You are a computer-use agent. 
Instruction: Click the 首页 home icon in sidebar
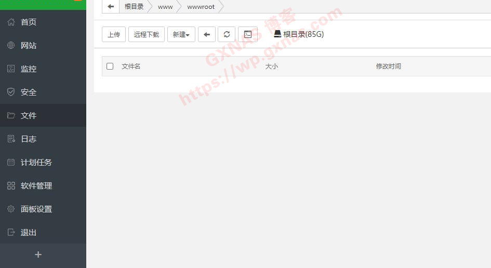coord(11,22)
